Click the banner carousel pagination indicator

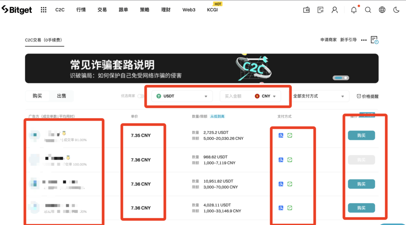[x=341, y=78]
